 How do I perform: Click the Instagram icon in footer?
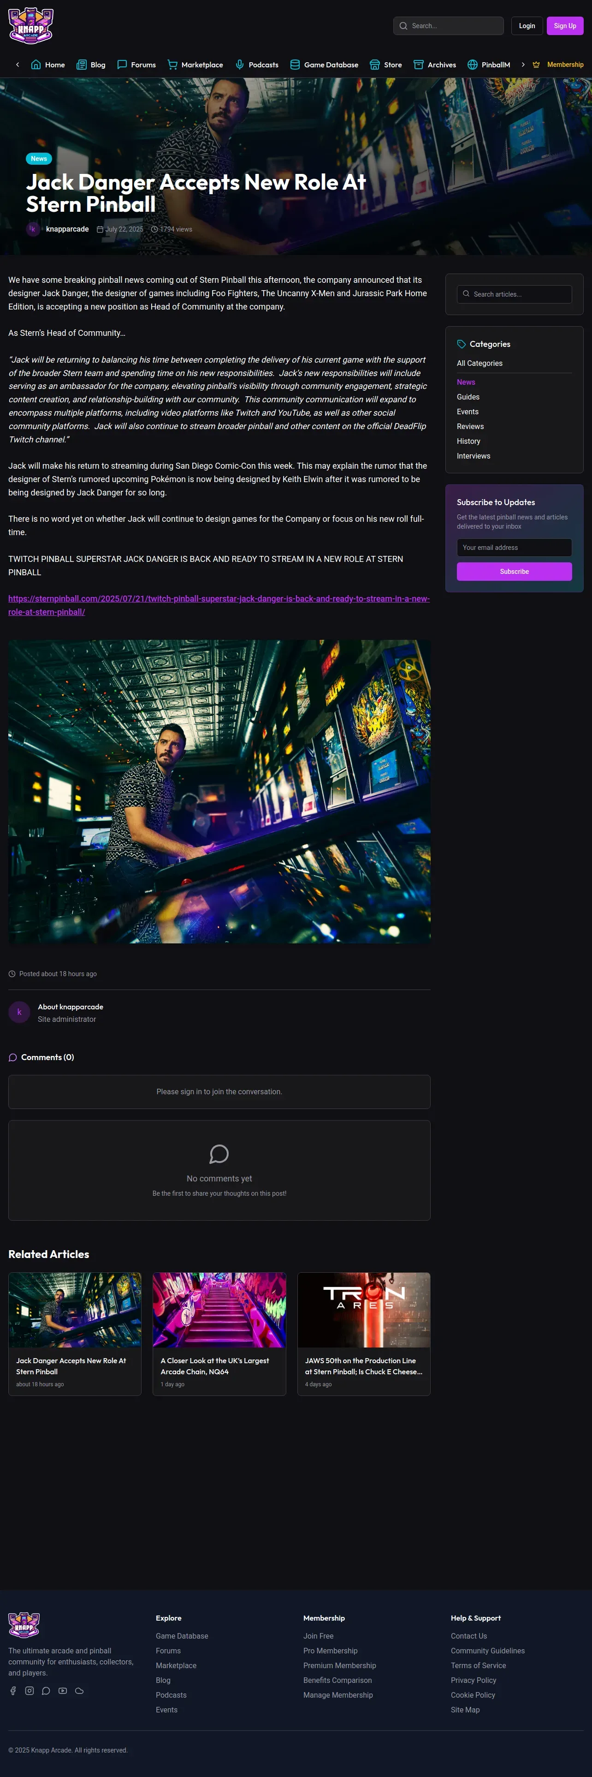(x=30, y=1691)
